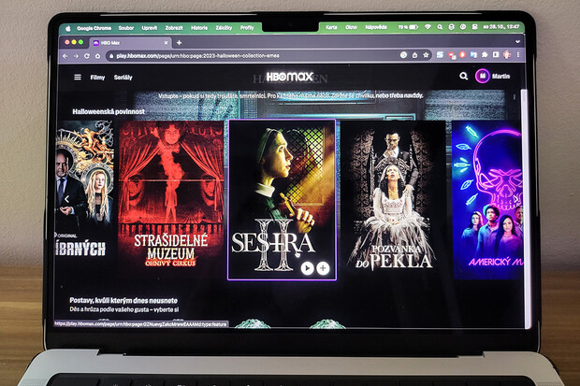Reload the HBO Max page
This screenshot has width=580, height=386.
tap(87, 56)
